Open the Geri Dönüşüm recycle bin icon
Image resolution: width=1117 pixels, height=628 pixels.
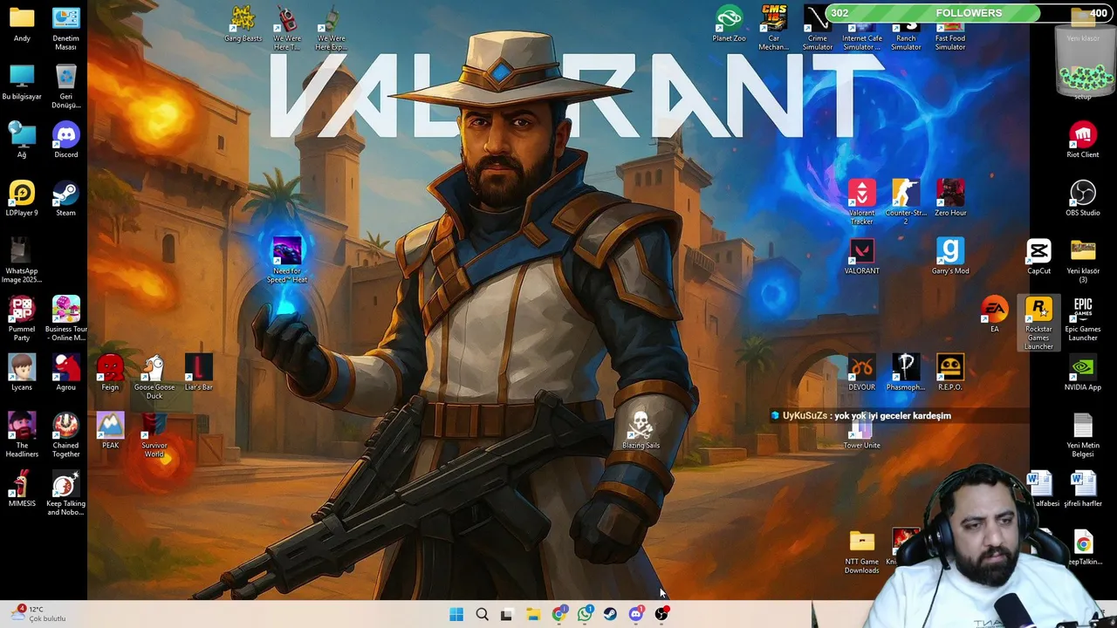click(65, 87)
